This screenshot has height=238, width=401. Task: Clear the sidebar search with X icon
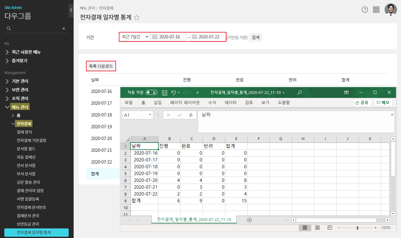pyautogui.click(x=64, y=29)
